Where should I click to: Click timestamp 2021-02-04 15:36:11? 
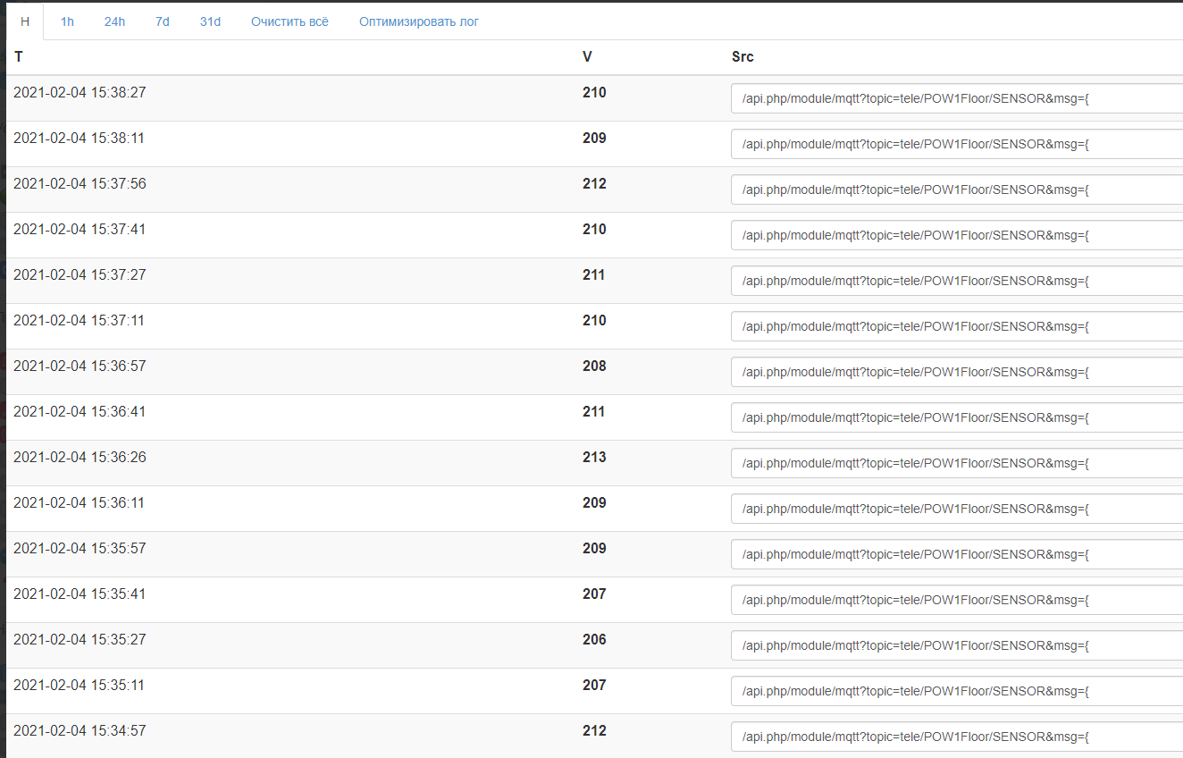click(80, 503)
